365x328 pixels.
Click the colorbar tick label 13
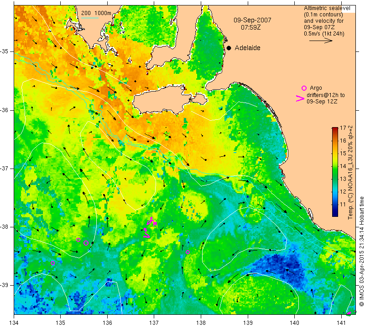(343, 179)
